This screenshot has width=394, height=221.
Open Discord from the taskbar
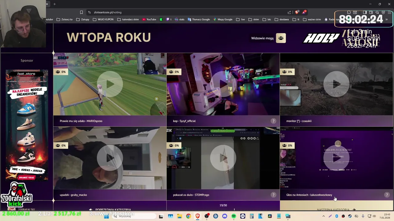(224, 216)
